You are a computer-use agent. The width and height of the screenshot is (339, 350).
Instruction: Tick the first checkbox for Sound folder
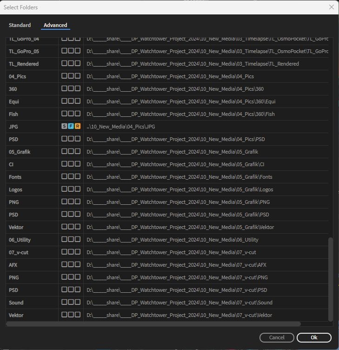coord(65,302)
